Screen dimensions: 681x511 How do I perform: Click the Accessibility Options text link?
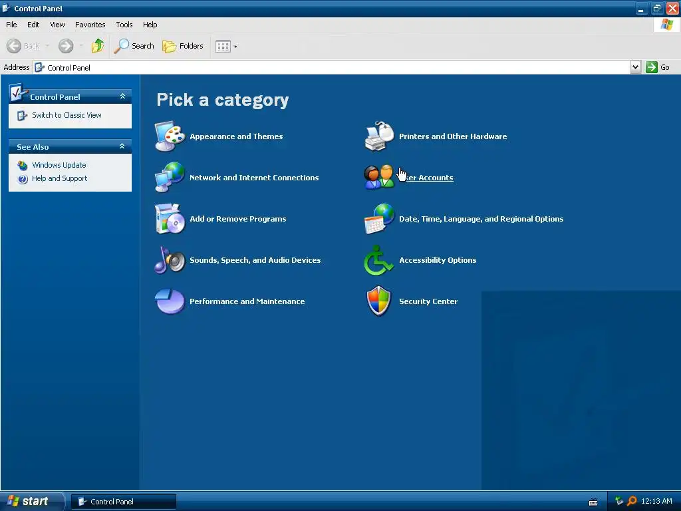pos(438,260)
